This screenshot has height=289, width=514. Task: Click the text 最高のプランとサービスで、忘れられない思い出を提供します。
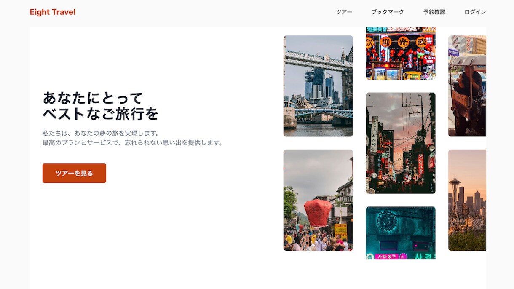pyautogui.click(x=133, y=143)
